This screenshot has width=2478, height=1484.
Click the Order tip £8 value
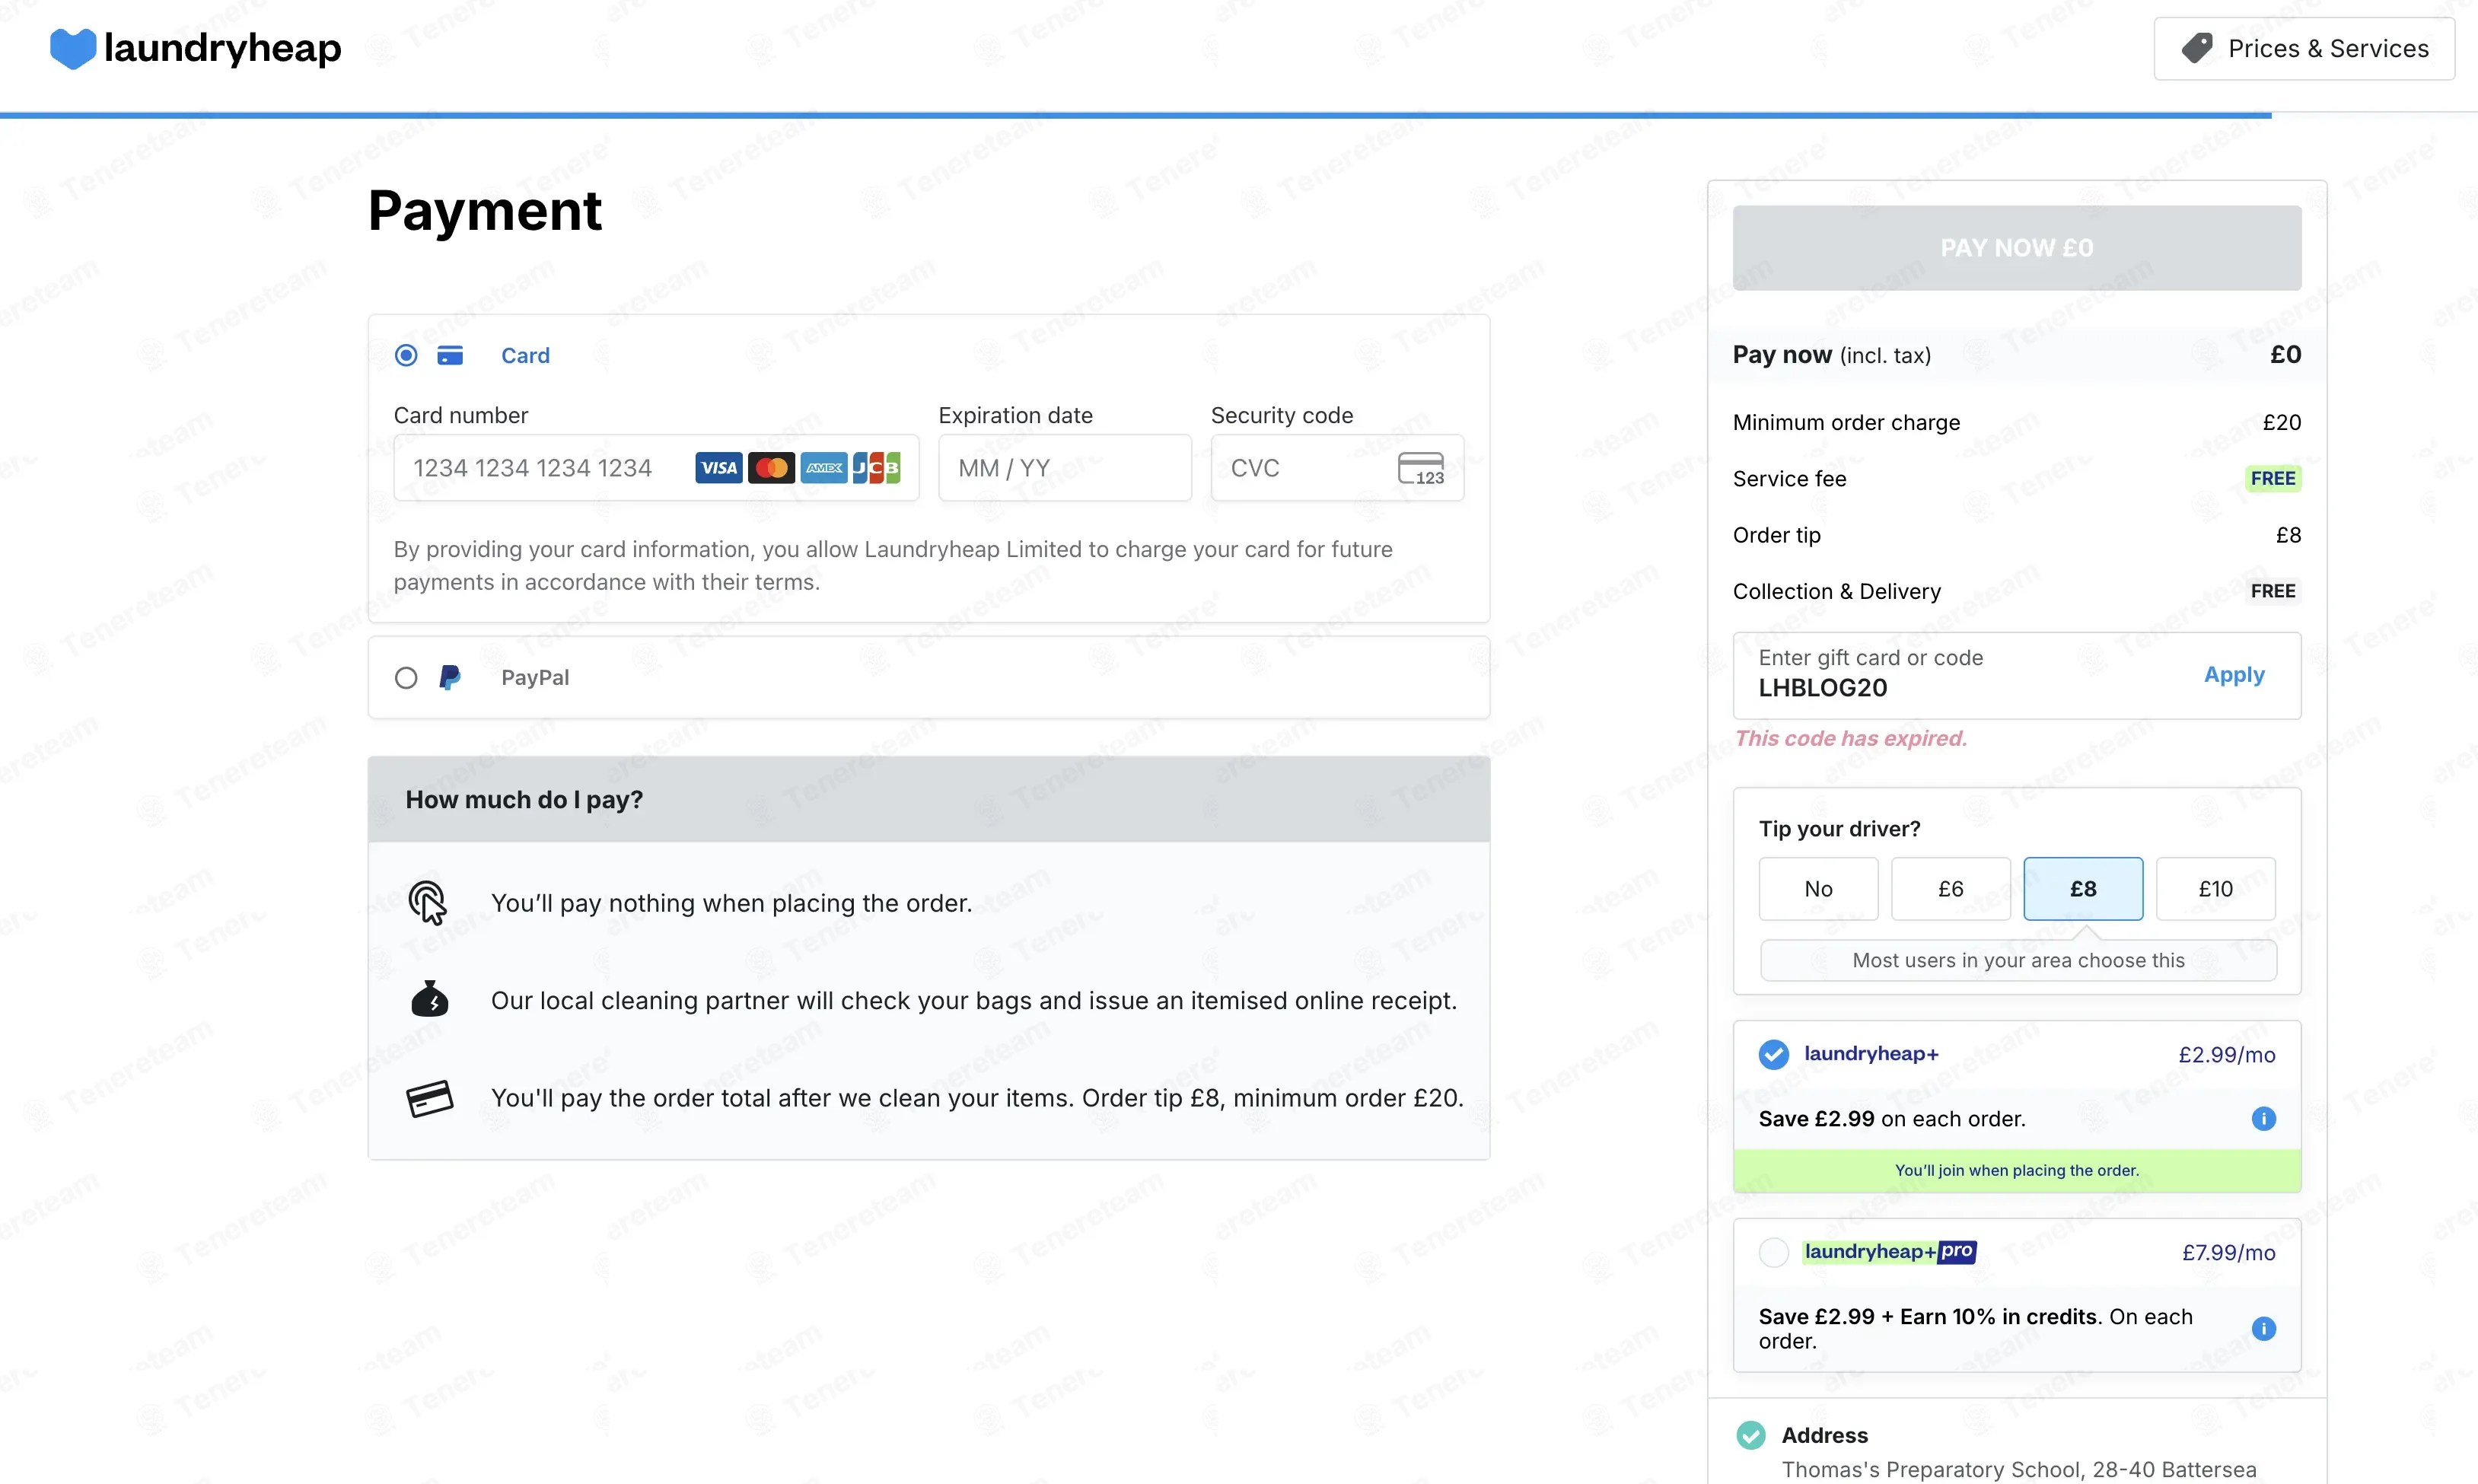(2288, 535)
